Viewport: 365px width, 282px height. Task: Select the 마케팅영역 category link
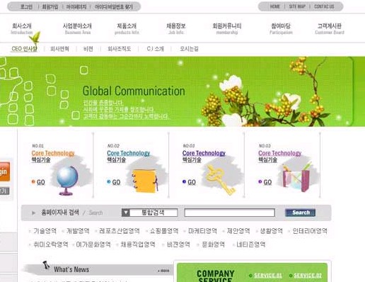tap(202, 231)
